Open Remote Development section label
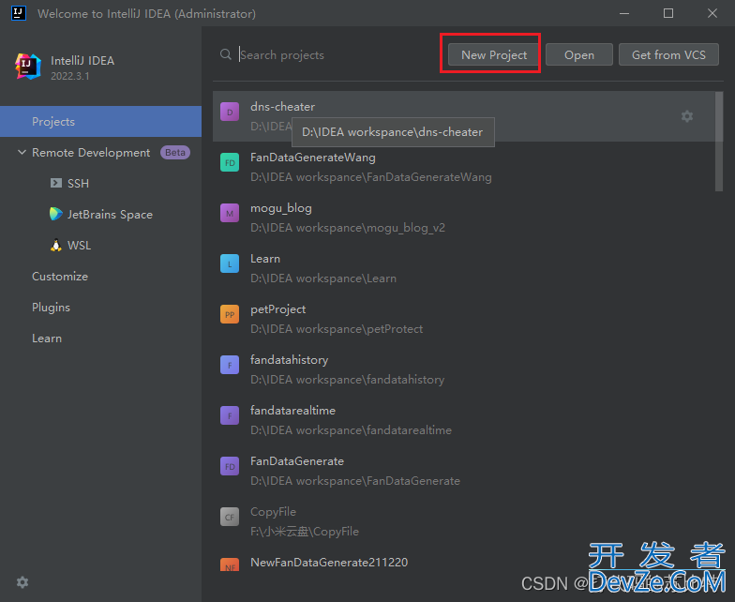This screenshot has width=735, height=602. tap(91, 152)
